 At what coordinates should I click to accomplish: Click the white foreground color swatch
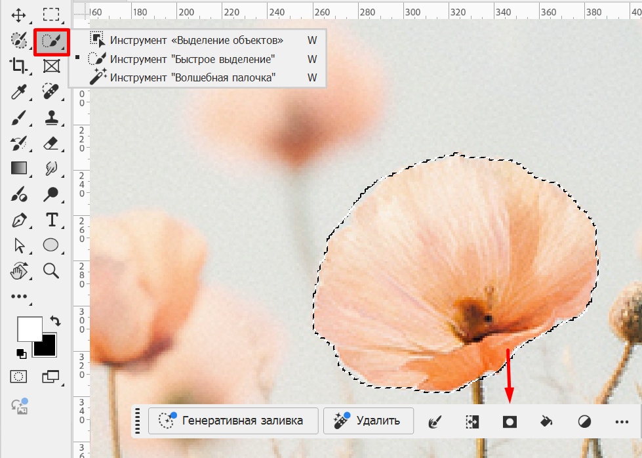[28, 327]
